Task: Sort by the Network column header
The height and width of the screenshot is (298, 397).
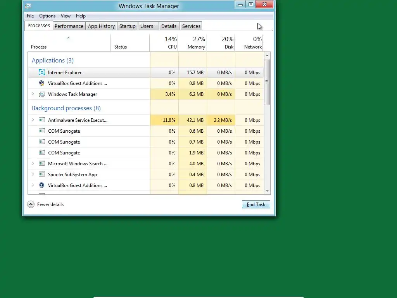Action: point(249,43)
